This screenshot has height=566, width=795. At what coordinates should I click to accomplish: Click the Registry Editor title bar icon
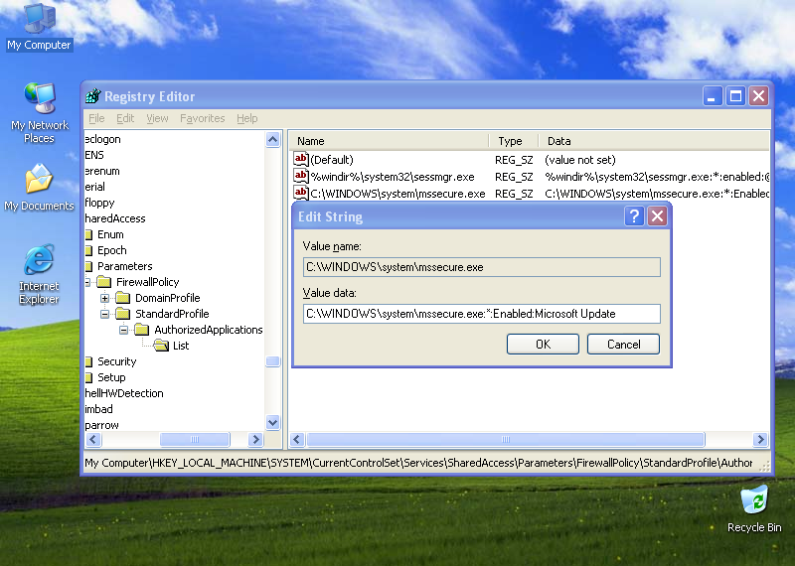coord(92,95)
